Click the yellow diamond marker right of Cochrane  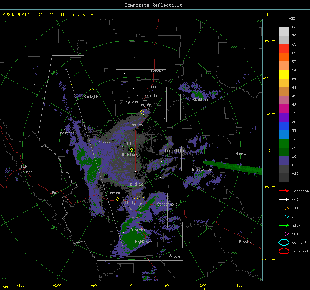(118, 199)
